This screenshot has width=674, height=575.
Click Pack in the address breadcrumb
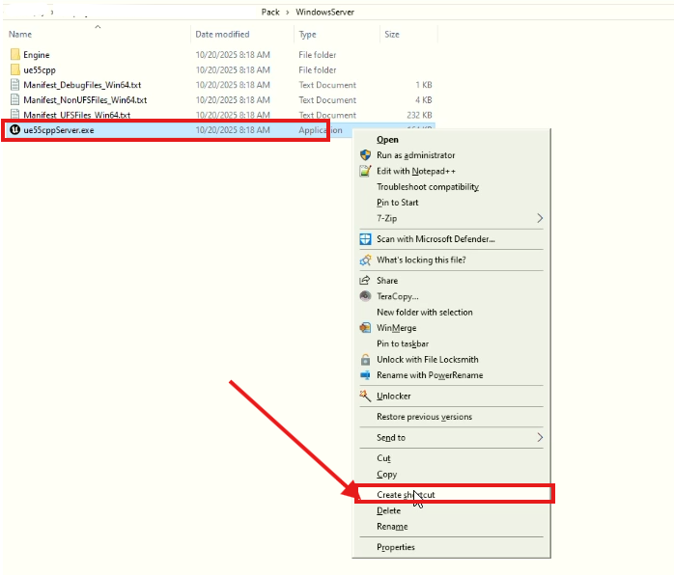(x=270, y=12)
